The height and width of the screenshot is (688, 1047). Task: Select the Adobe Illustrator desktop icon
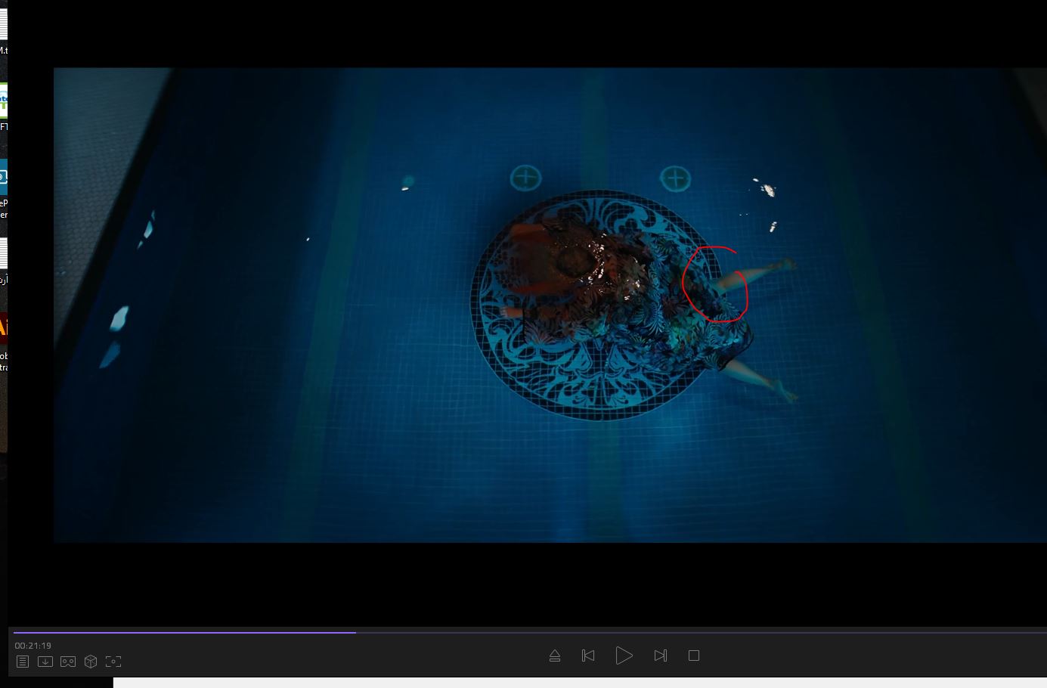click(3, 328)
